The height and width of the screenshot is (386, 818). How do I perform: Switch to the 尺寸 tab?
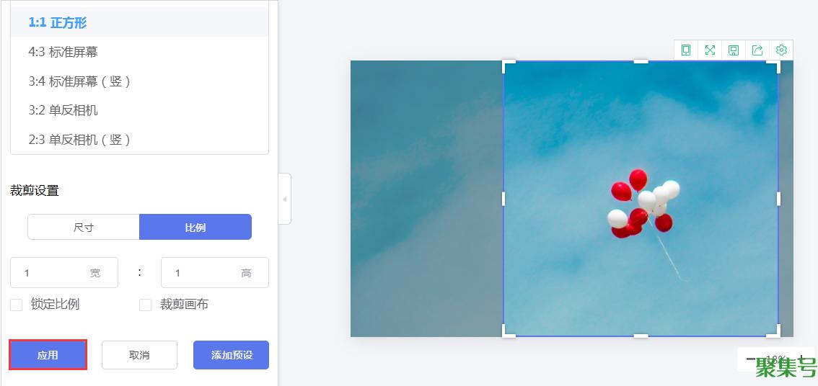coord(84,227)
